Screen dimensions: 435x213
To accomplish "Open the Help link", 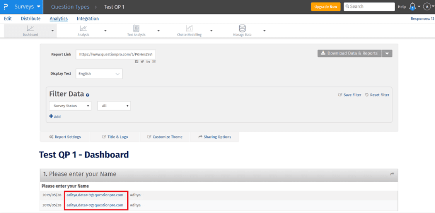I will click(402, 7).
